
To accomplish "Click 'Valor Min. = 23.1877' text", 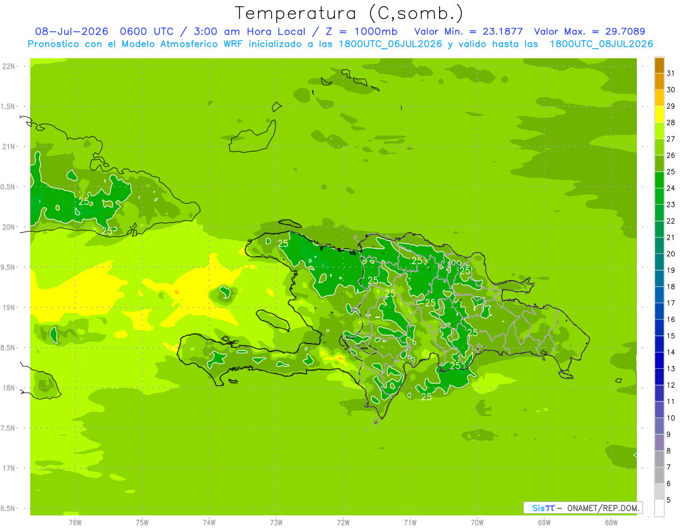I will (468, 31).
